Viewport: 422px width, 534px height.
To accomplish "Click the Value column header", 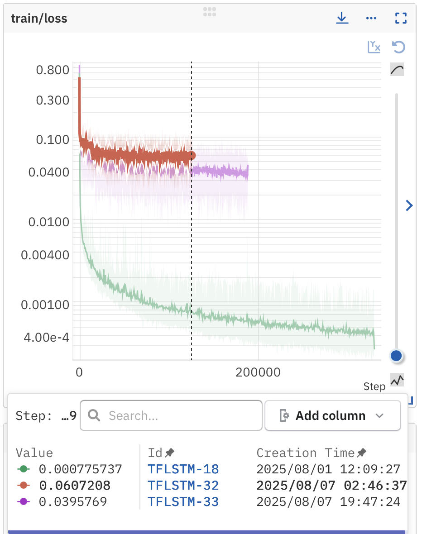I will (x=34, y=453).
